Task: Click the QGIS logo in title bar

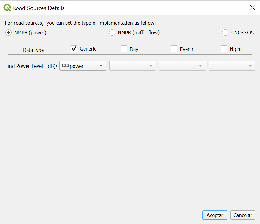Action: point(7,8)
